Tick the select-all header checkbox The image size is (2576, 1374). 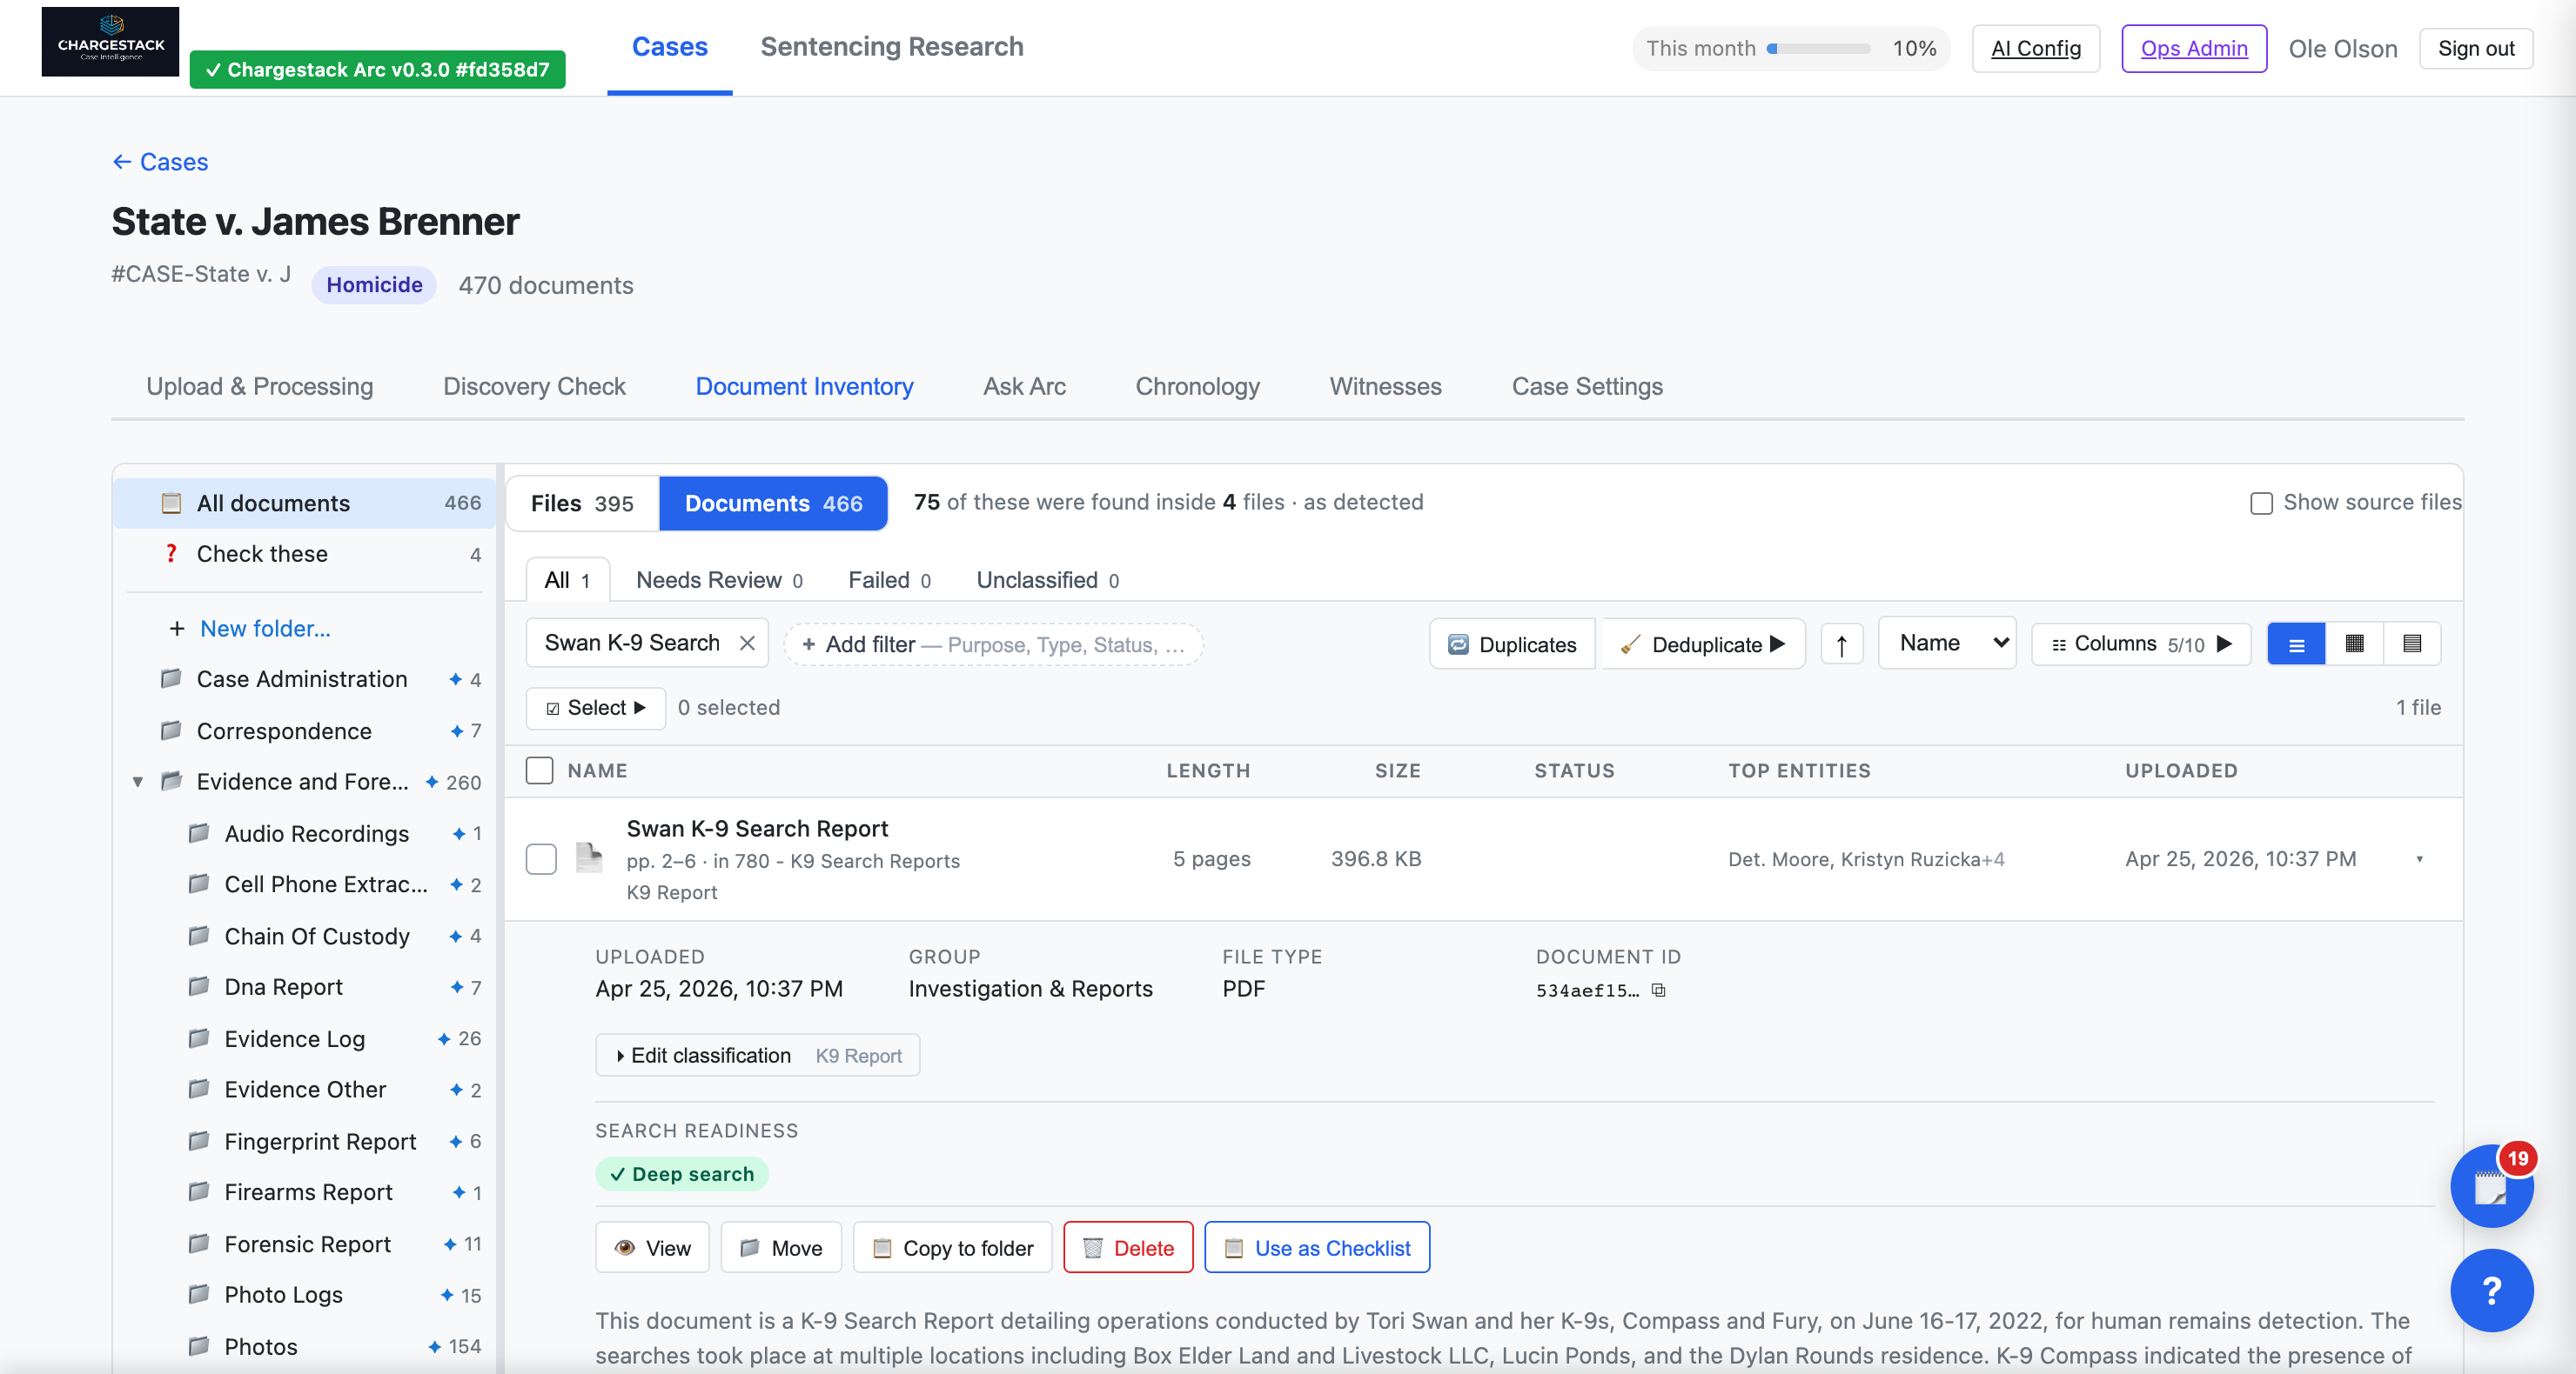point(539,770)
